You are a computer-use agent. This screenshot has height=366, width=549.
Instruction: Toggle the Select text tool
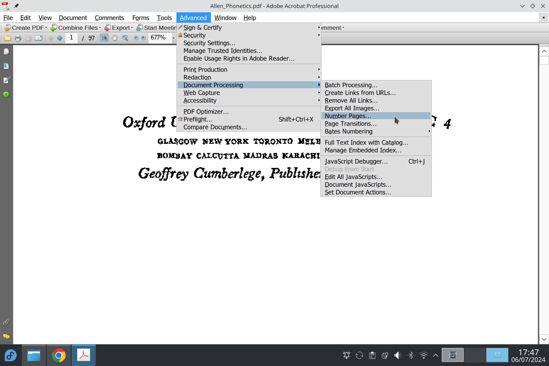coord(104,38)
